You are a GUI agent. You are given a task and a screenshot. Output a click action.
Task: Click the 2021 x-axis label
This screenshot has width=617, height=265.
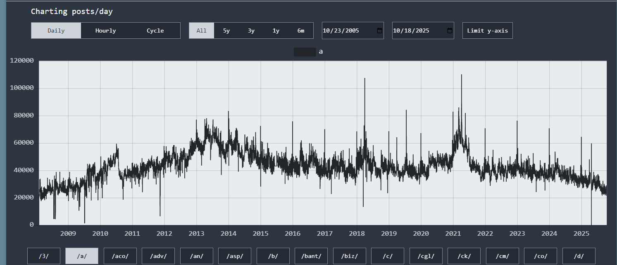(453, 234)
